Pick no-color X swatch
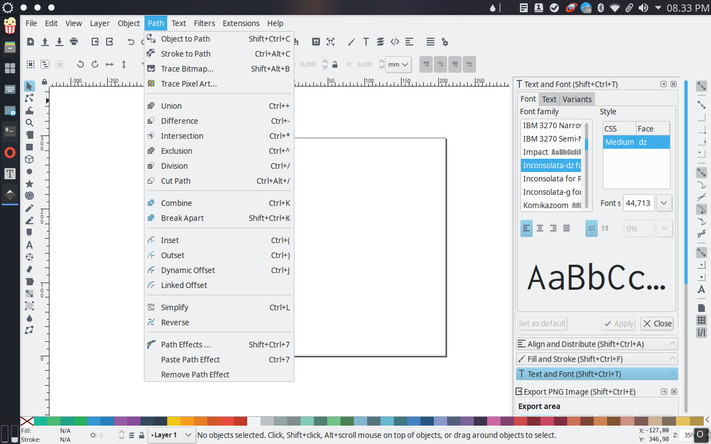Image resolution: width=711 pixels, height=444 pixels. (27, 421)
